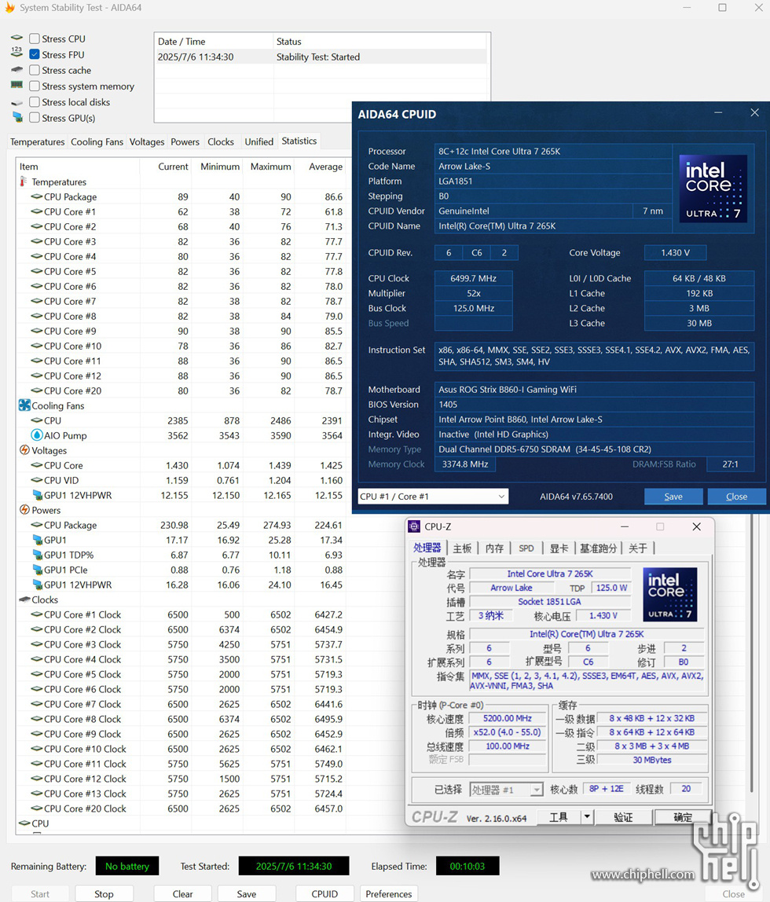The height and width of the screenshot is (902, 770).
Task: Switch to the 主板 tab in CPU-Z
Action: [x=462, y=548]
